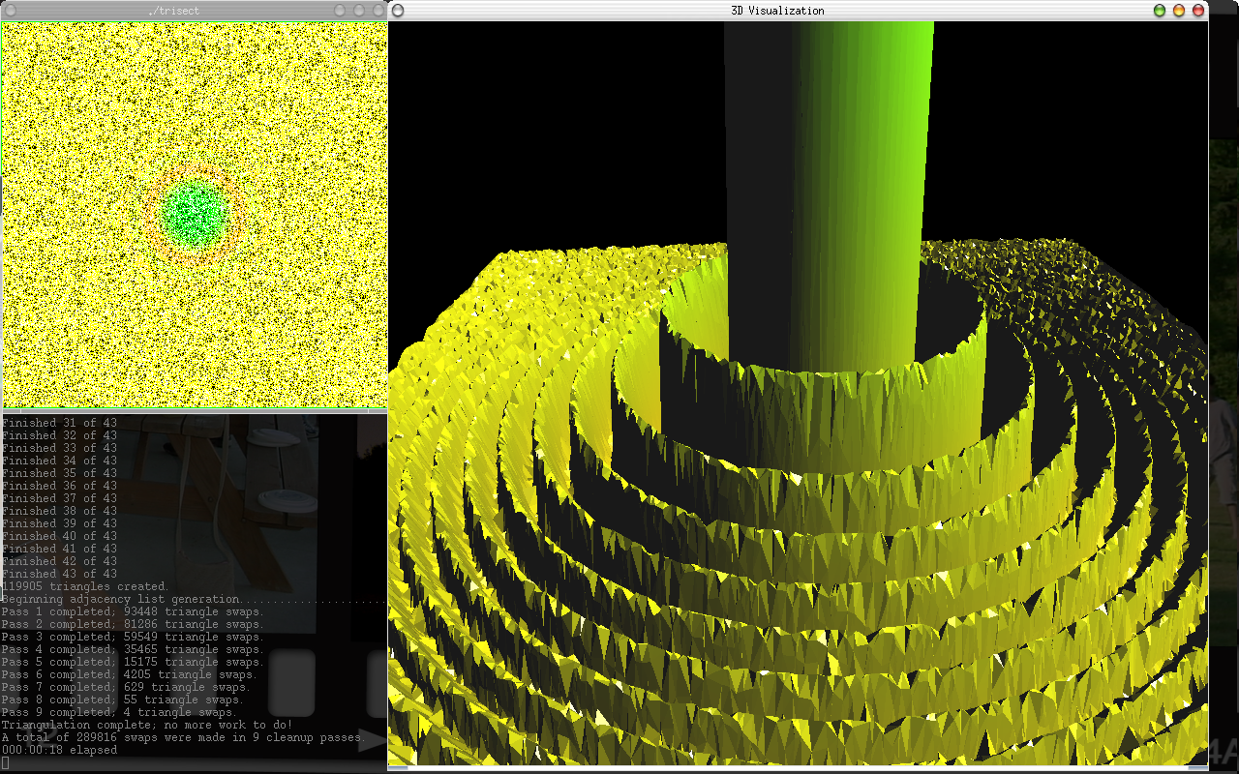Select line "Finished 37 of 43"

click(59, 498)
